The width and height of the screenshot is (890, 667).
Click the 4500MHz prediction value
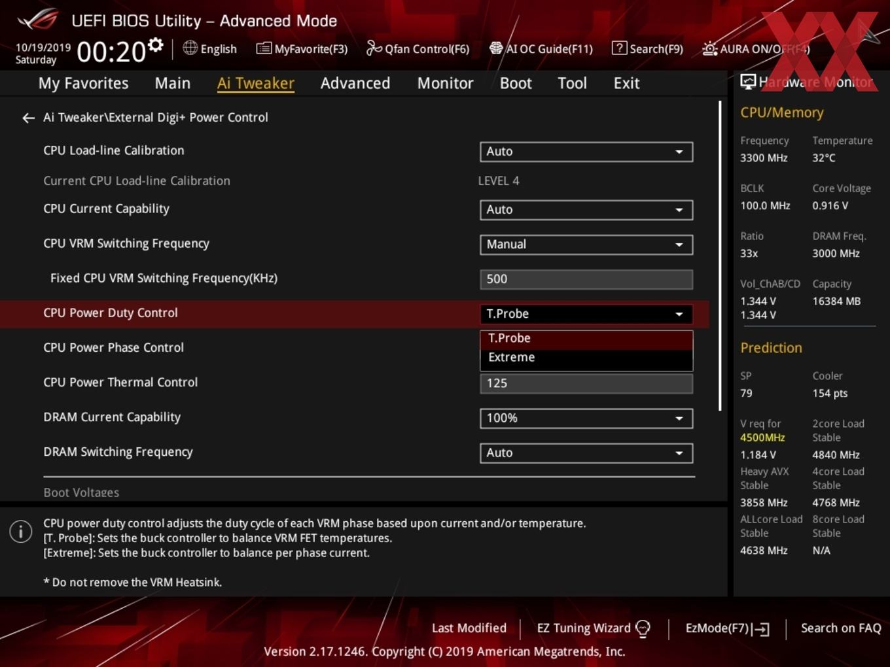pyautogui.click(x=762, y=437)
